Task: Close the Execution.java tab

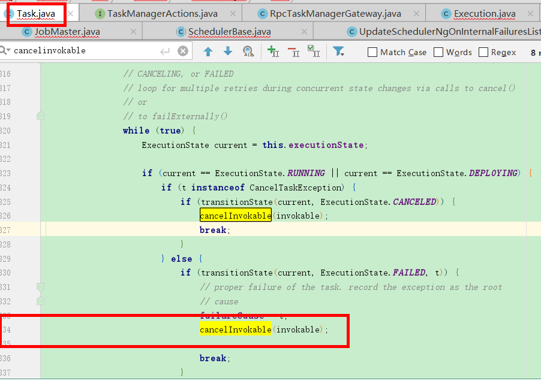Action: (531, 14)
